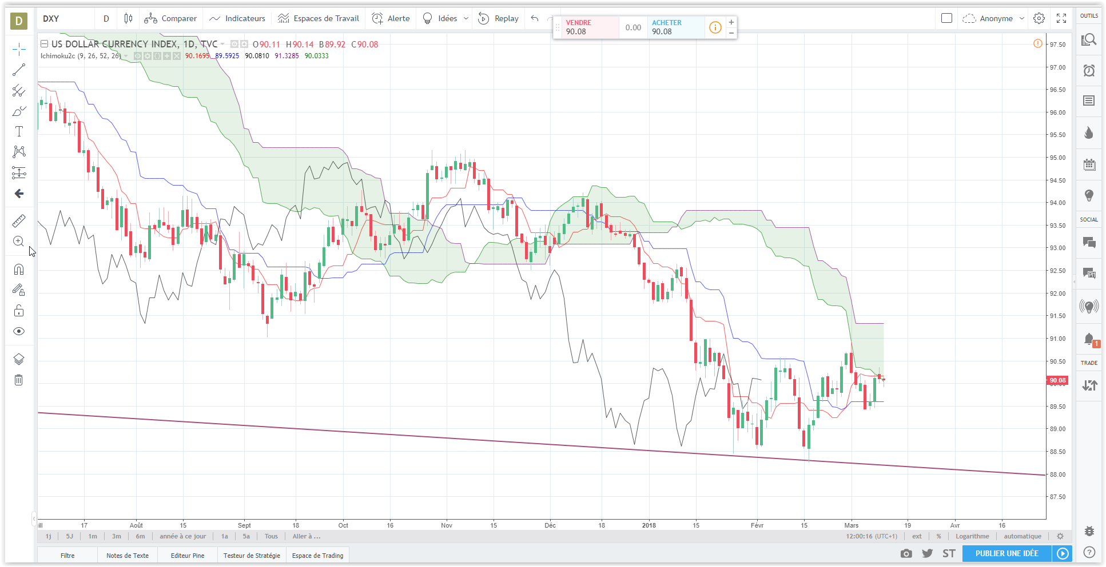Toggle stay-in-drawing-mode pencil lock
This screenshot has height=567, width=1106.
tap(19, 290)
